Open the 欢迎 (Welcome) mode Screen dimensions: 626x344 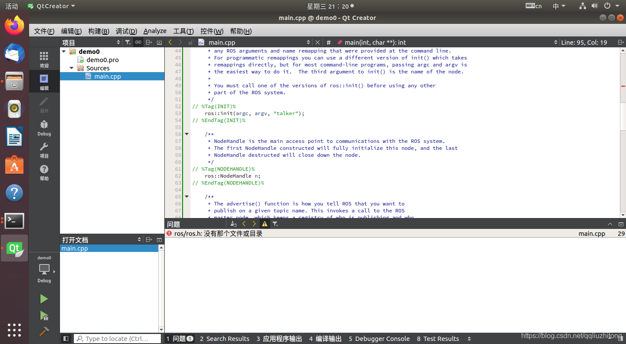pyautogui.click(x=44, y=59)
